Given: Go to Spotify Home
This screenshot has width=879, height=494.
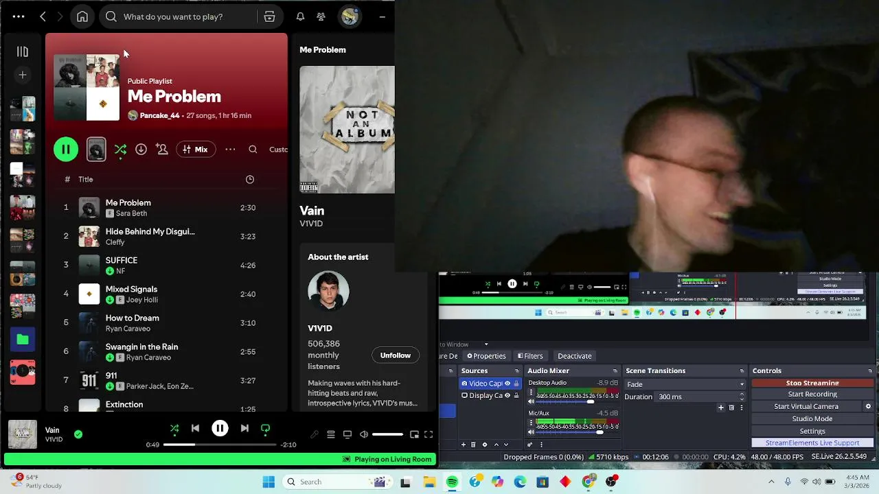Looking at the screenshot, I should (x=82, y=16).
